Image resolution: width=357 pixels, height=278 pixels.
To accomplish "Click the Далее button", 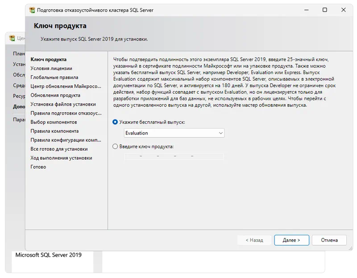I will click(291, 240).
